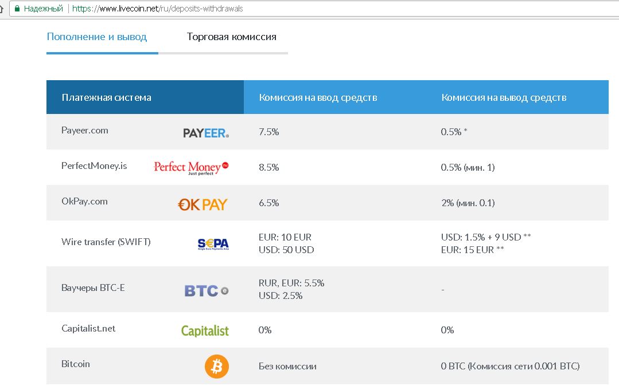
Task: Click the OKPAY logo
Action: (x=203, y=204)
